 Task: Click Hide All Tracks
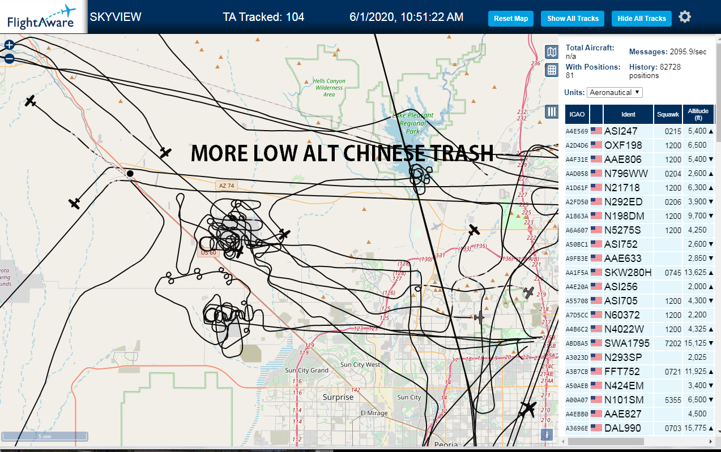click(642, 19)
